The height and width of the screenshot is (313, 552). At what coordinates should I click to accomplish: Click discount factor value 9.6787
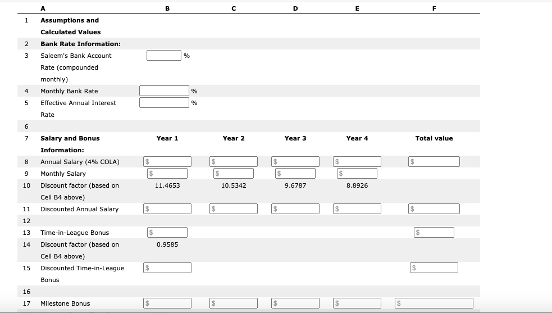point(295,185)
